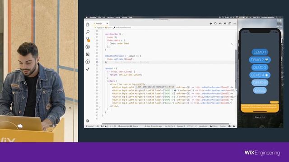Open the Extensions icon in activity bar
The image size is (289, 162).
(88, 54)
